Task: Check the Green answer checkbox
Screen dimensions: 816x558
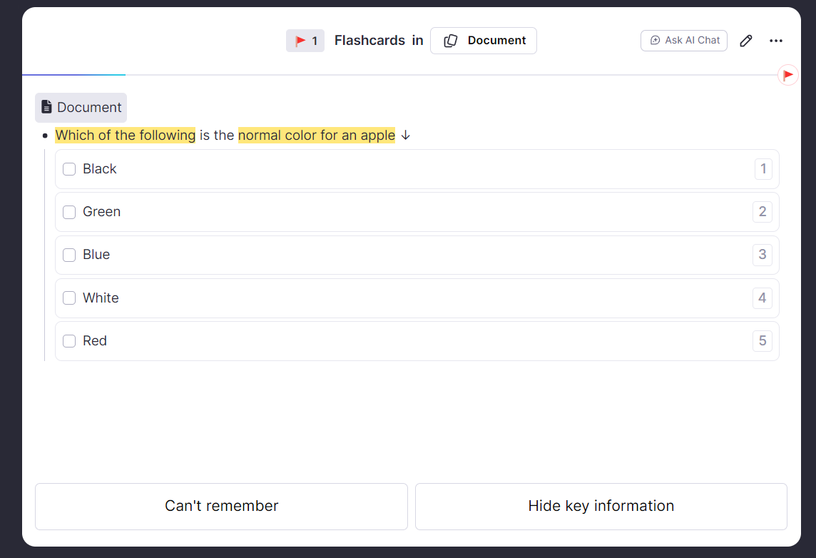Action: click(69, 212)
